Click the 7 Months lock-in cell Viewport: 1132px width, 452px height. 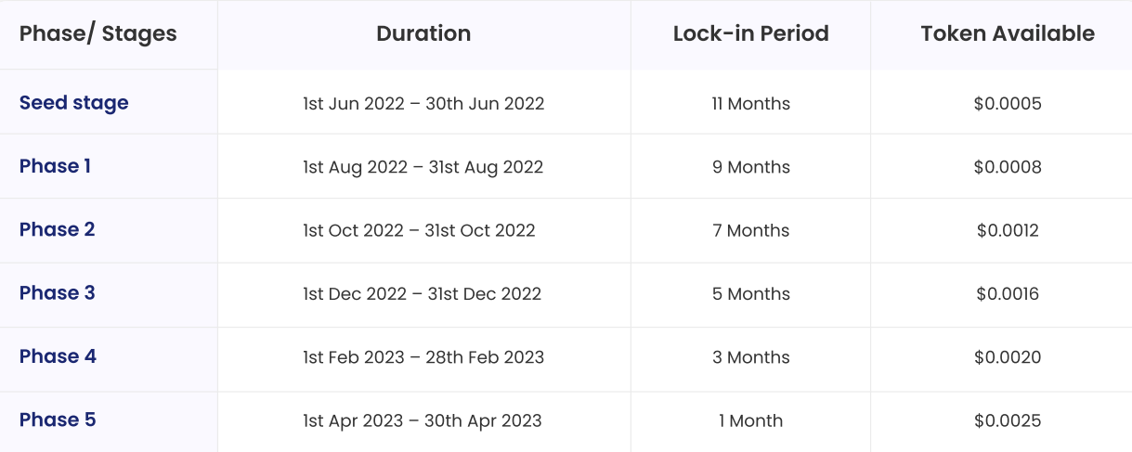751,230
